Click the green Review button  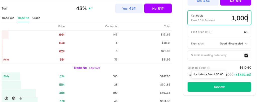pos(219,87)
